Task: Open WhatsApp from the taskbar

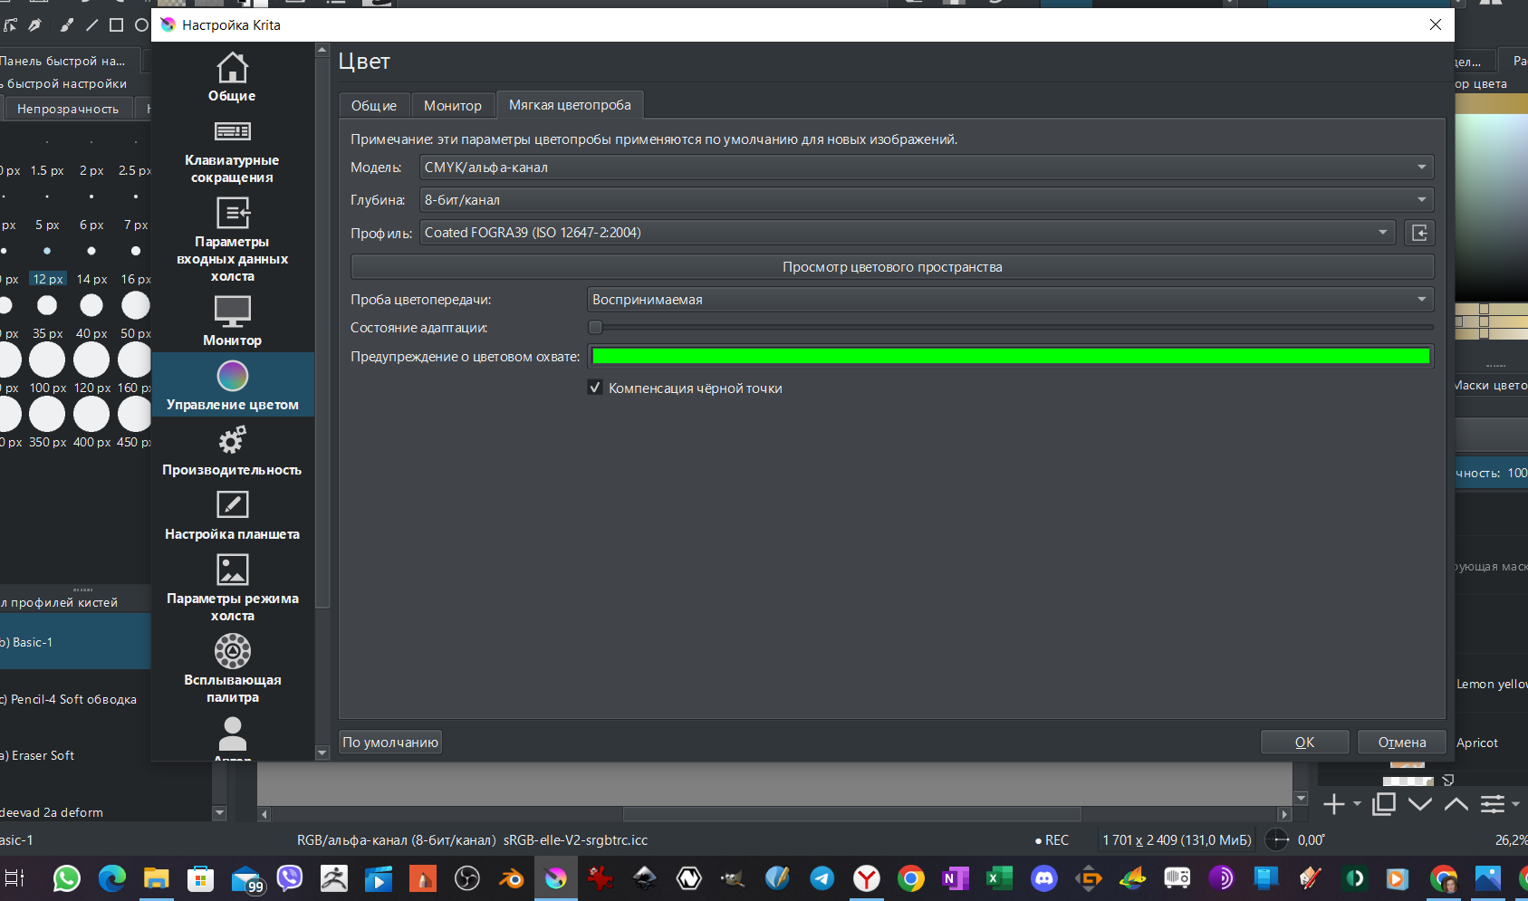Action: click(x=66, y=878)
